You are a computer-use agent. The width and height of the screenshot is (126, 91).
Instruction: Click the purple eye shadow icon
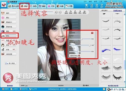pyautogui.click(x=3, y=31)
